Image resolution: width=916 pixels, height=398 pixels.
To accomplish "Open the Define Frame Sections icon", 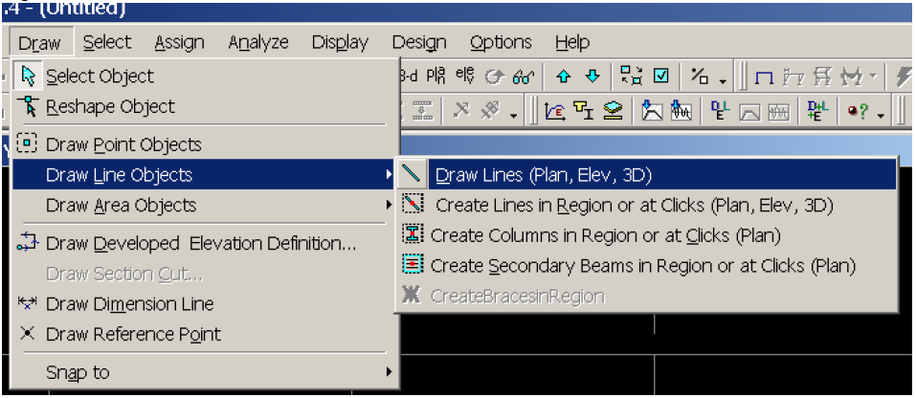I will pyautogui.click(x=583, y=110).
